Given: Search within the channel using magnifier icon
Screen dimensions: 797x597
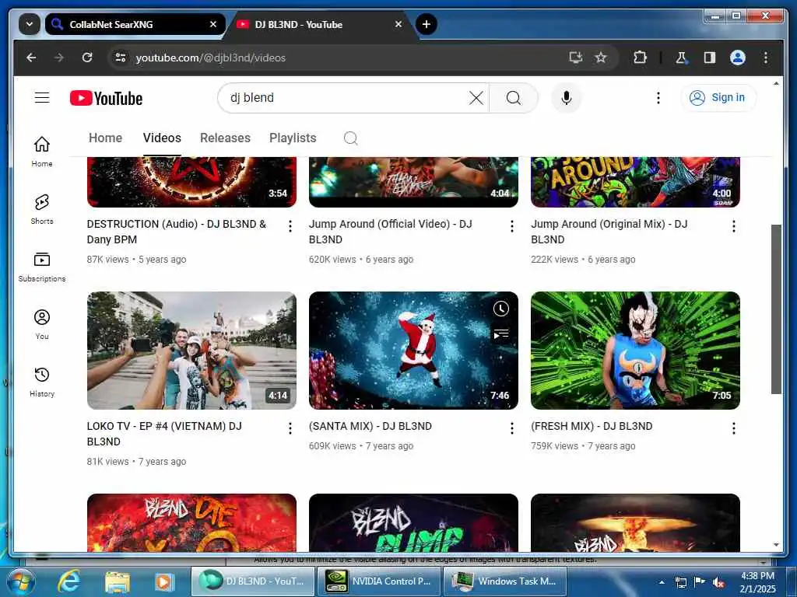Looking at the screenshot, I should 351,138.
